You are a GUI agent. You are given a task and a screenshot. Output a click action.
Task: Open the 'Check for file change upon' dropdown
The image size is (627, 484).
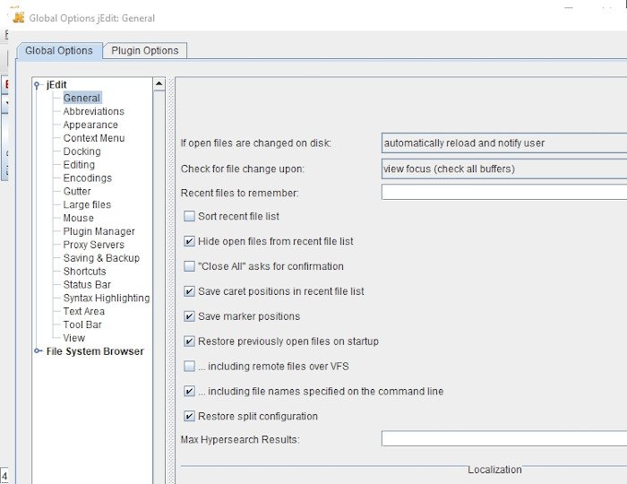[504, 169]
